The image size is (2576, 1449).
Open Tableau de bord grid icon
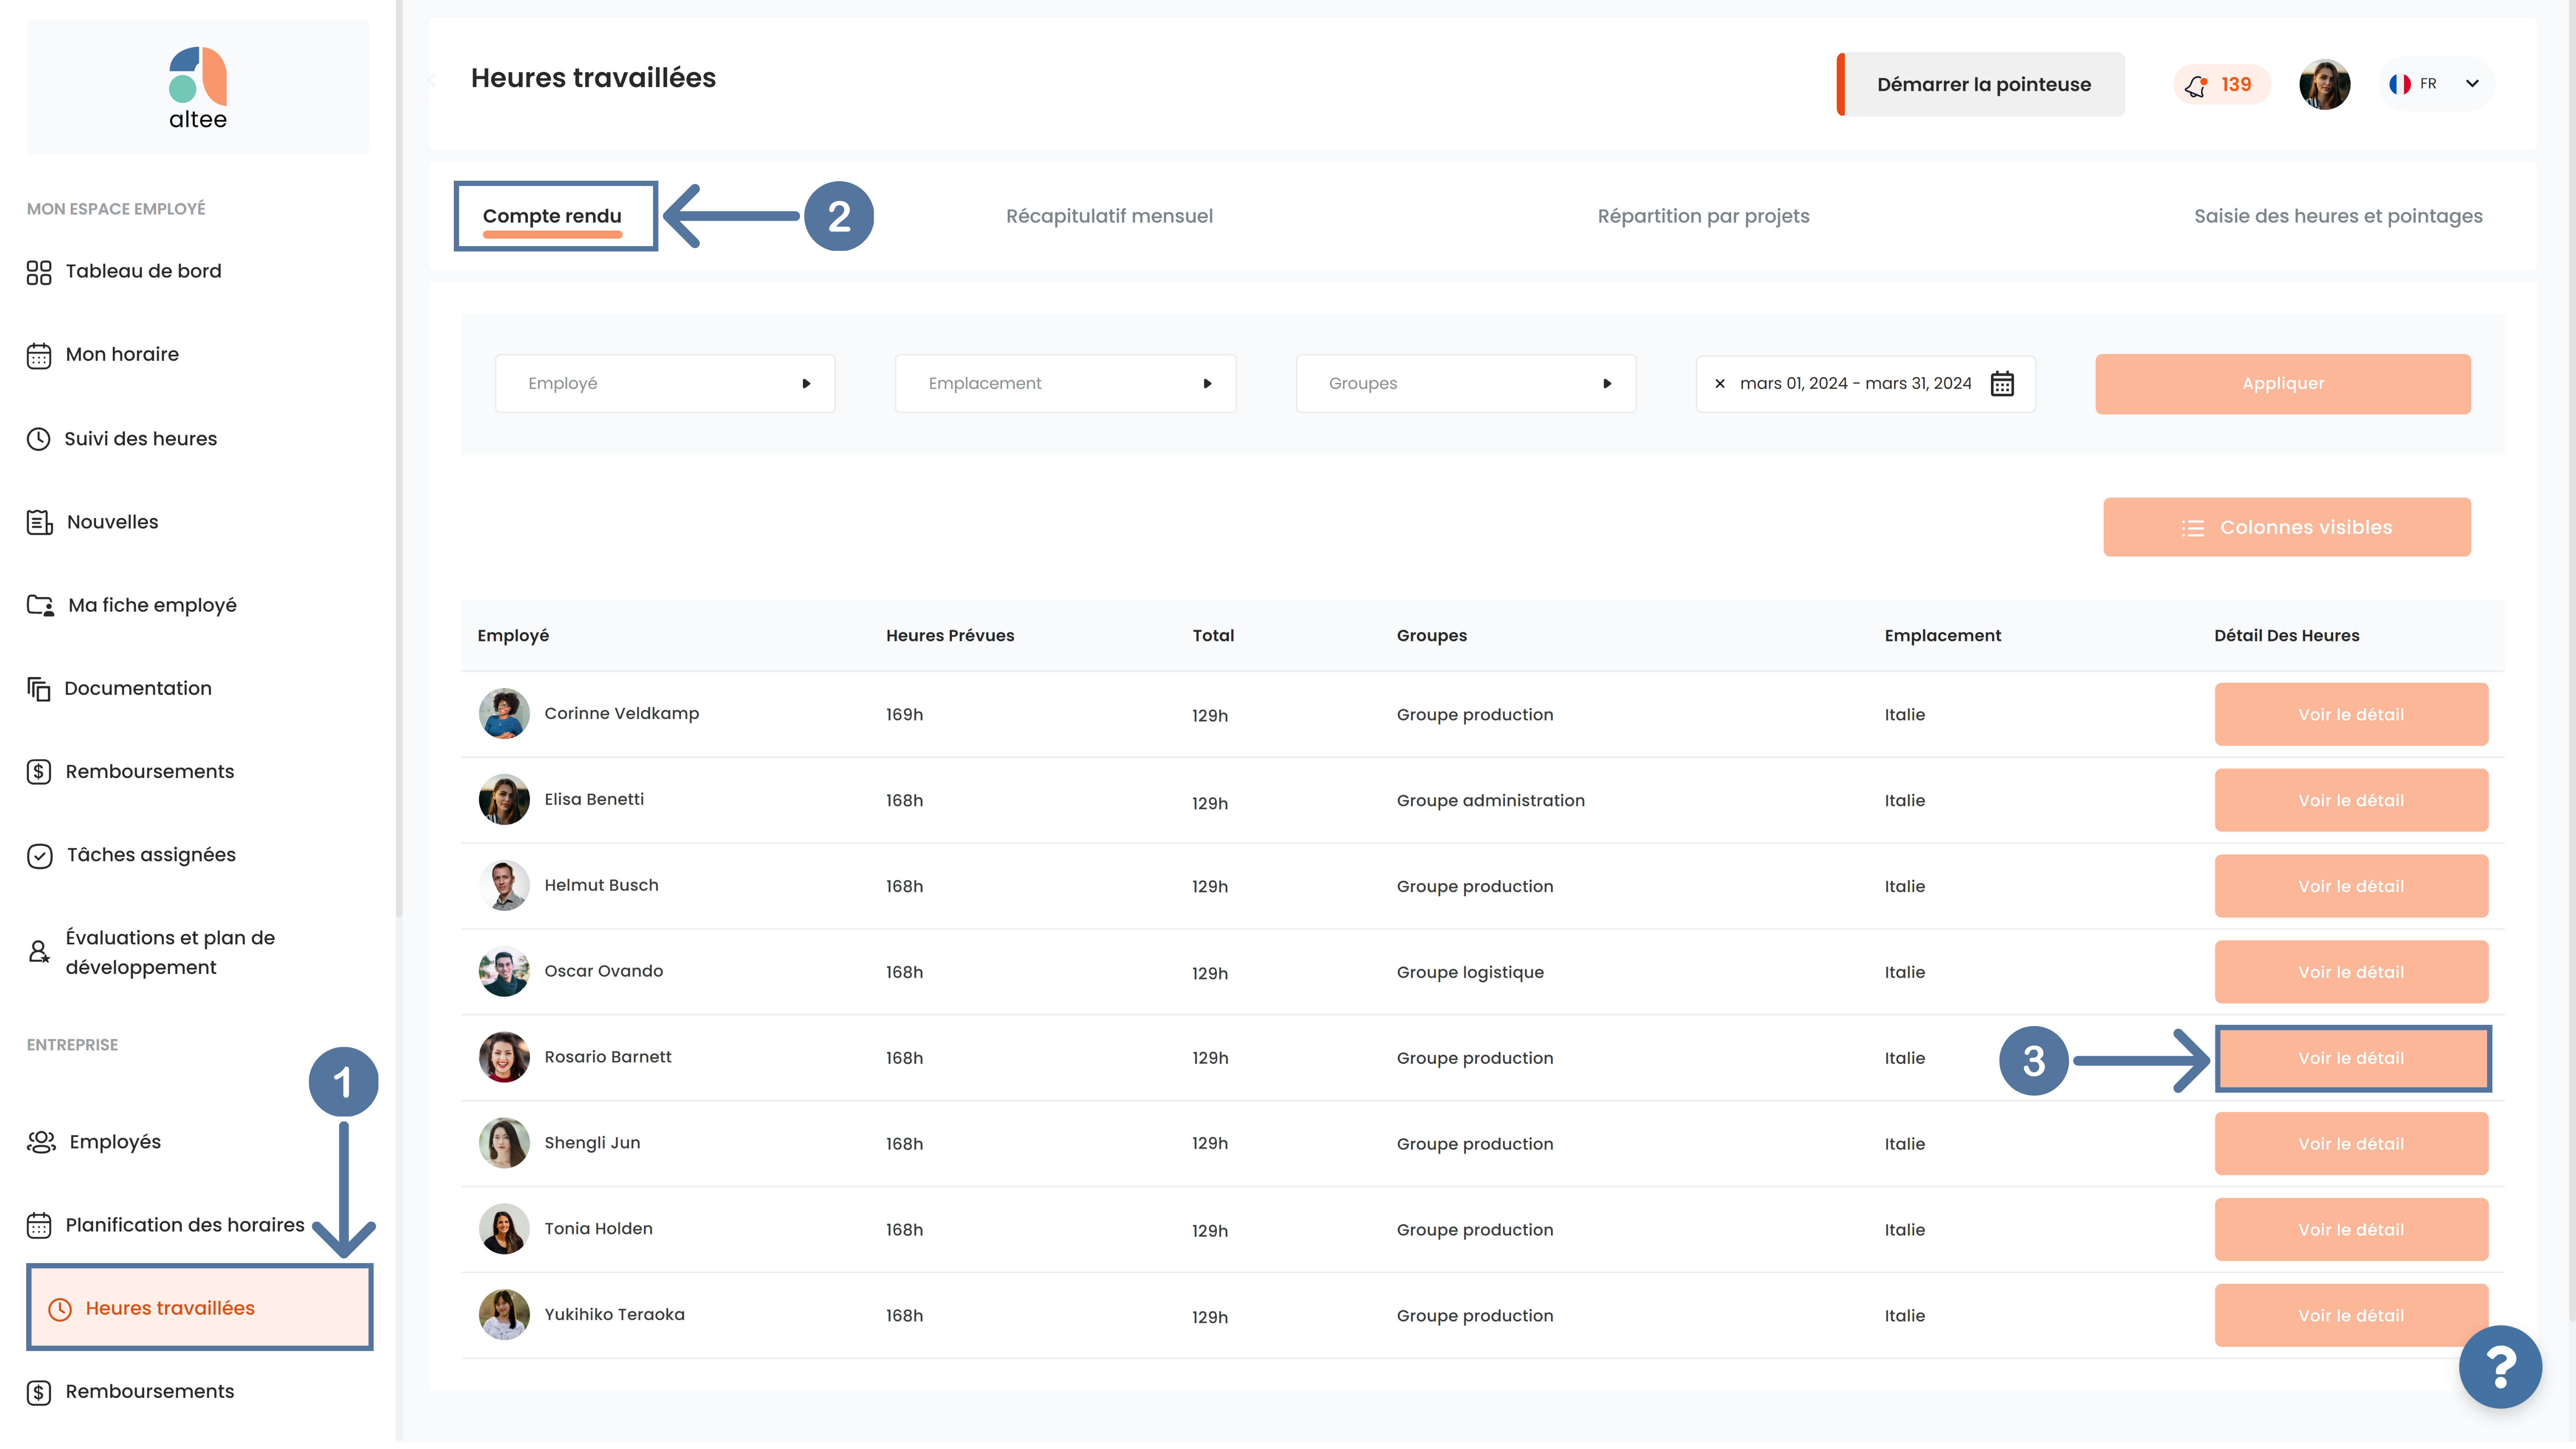39,272
